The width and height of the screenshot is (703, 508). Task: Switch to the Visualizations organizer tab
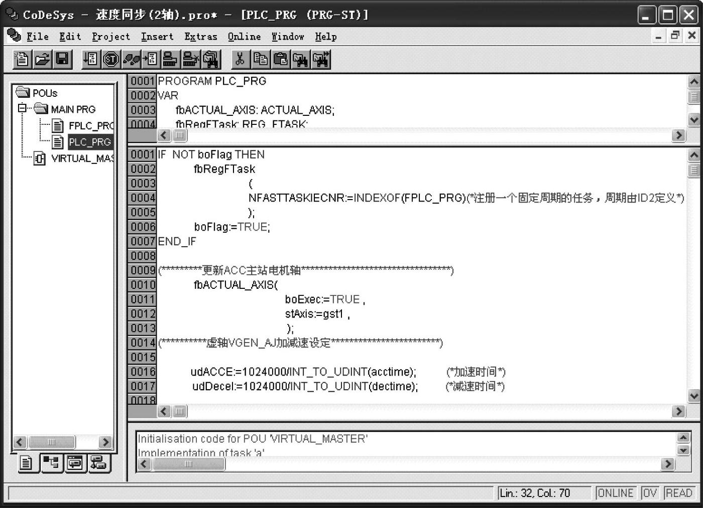[x=75, y=463]
